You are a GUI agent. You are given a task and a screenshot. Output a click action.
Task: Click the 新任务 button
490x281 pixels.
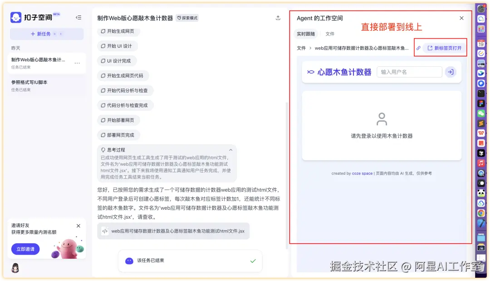pyautogui.click(x=42, y=35)
